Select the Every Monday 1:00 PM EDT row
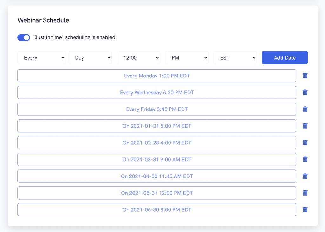This screenshot has width=325, height=232. (157, 76)
